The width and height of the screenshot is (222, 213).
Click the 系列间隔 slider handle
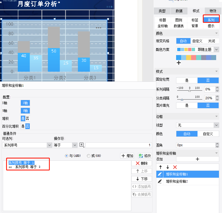[189, 91]
